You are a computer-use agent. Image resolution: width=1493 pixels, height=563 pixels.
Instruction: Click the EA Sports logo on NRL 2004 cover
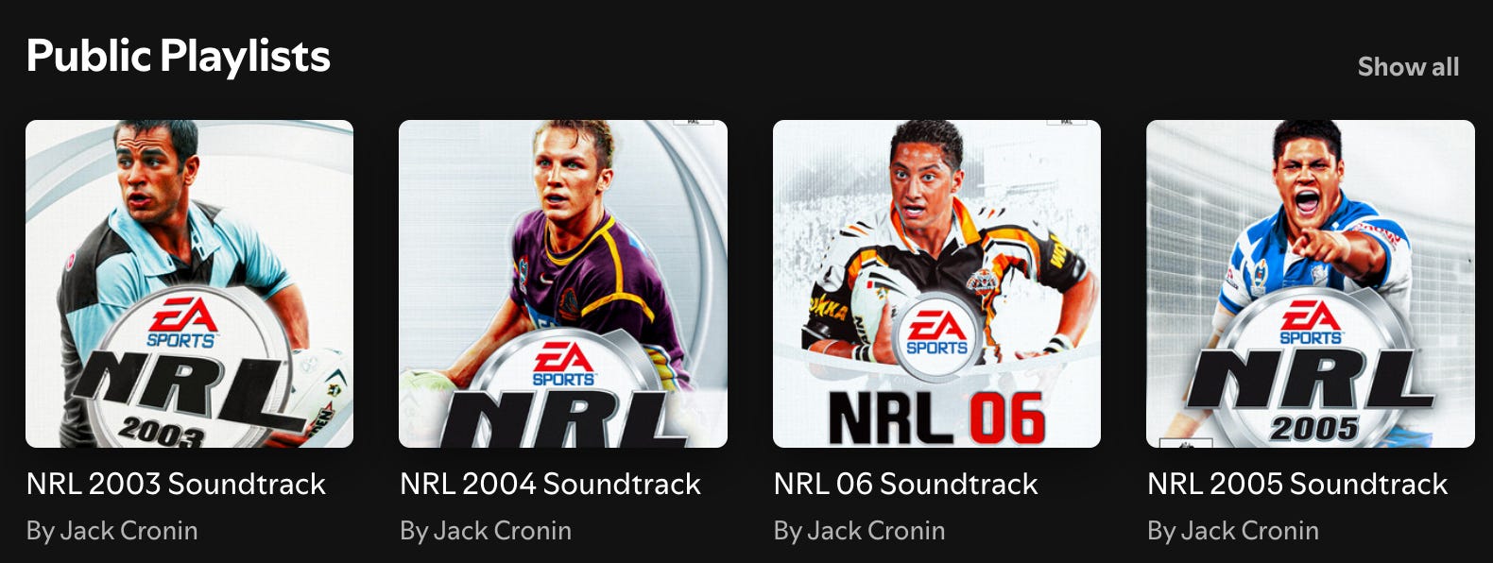click(563, 365)
